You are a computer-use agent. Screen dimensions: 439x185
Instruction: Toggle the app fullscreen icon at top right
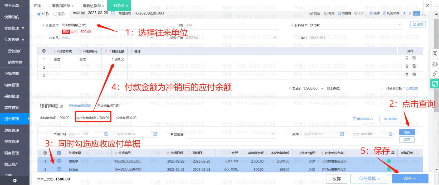(x=435, y=5)
